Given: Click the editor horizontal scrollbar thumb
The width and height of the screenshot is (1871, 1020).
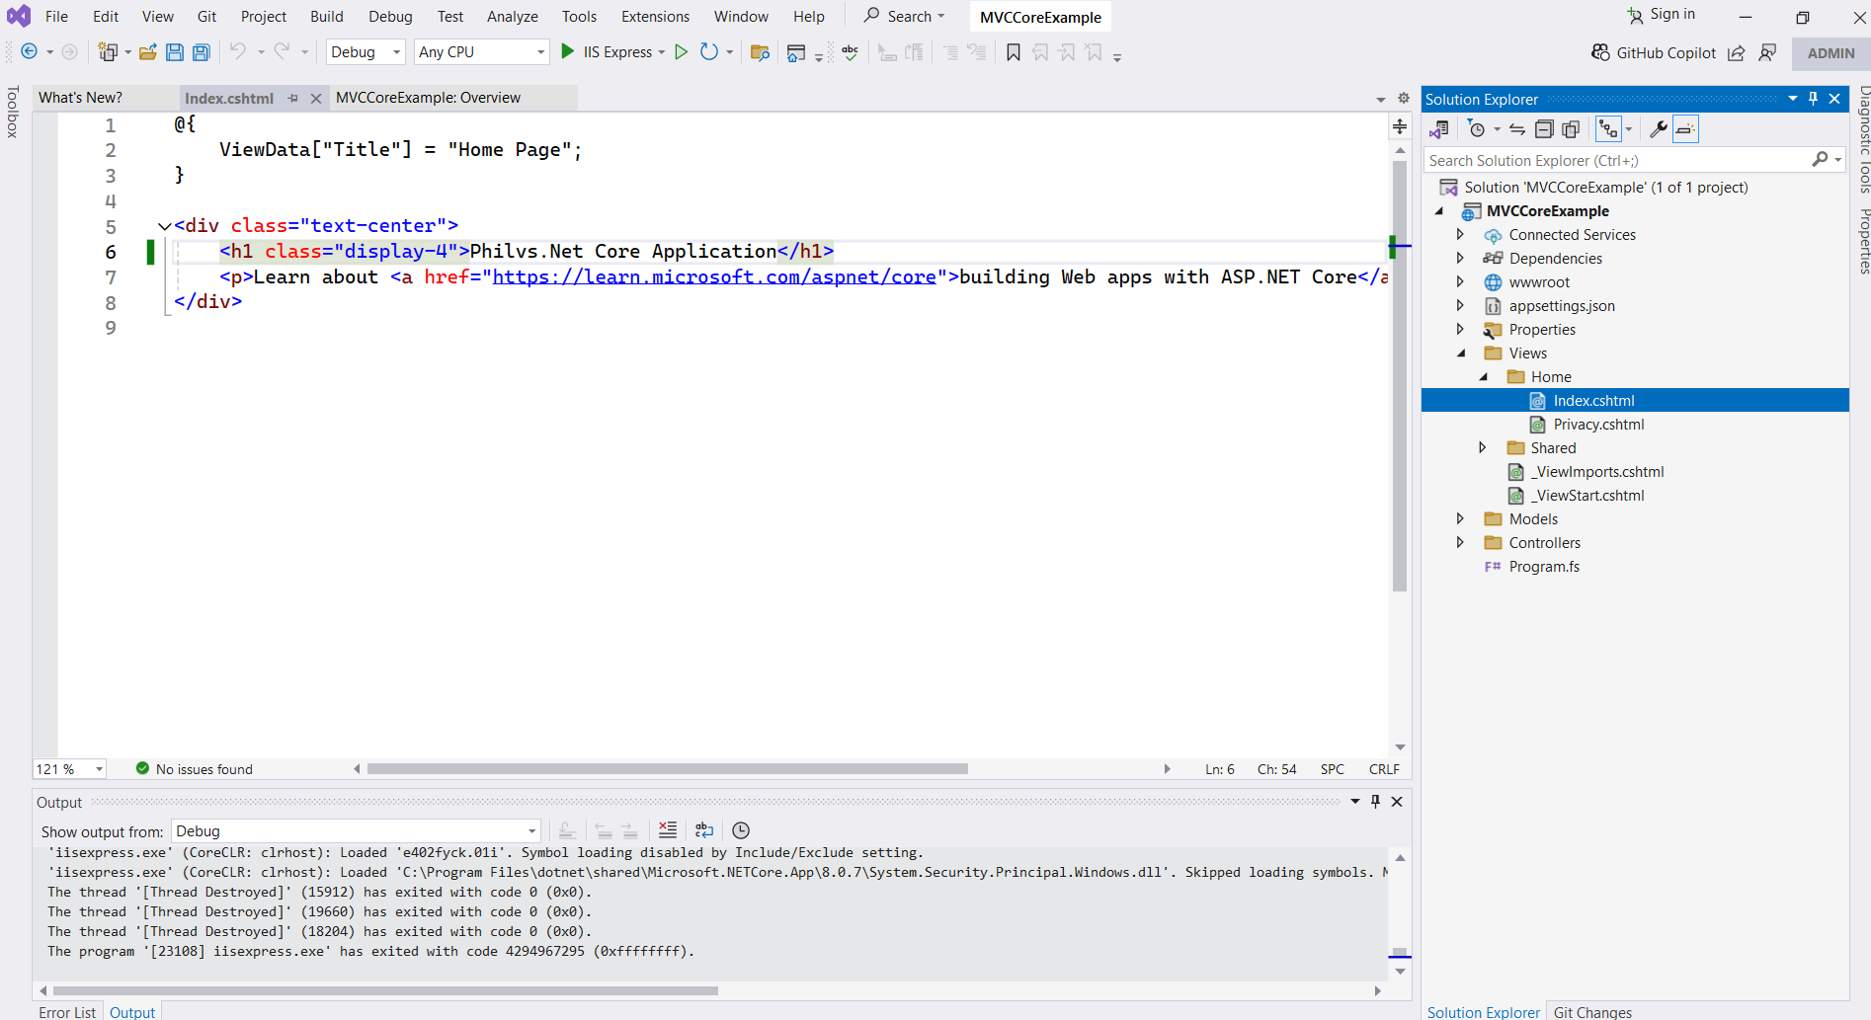Looking at the screenshot, I should pyautogui.click(x=667, y=769).
